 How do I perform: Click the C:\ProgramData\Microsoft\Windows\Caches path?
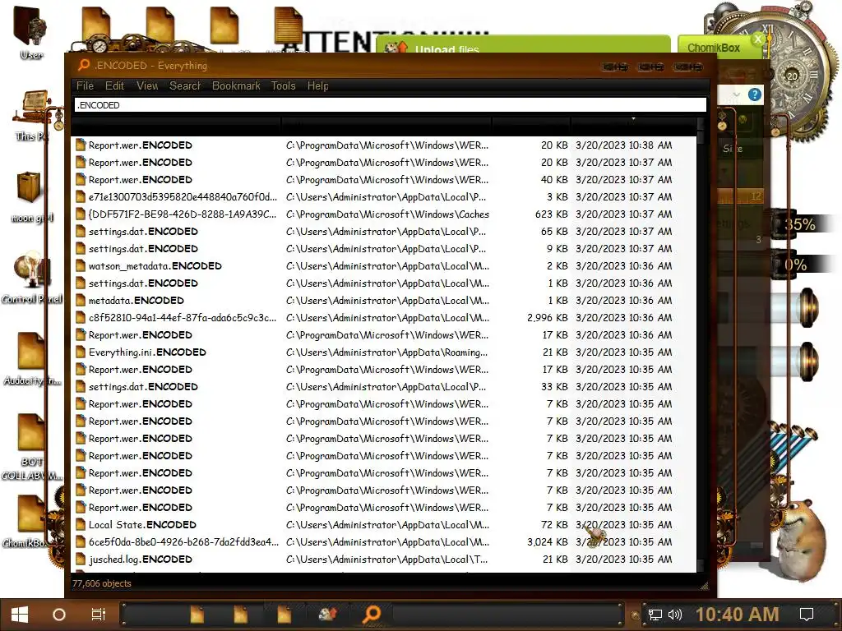coord(387,214)
